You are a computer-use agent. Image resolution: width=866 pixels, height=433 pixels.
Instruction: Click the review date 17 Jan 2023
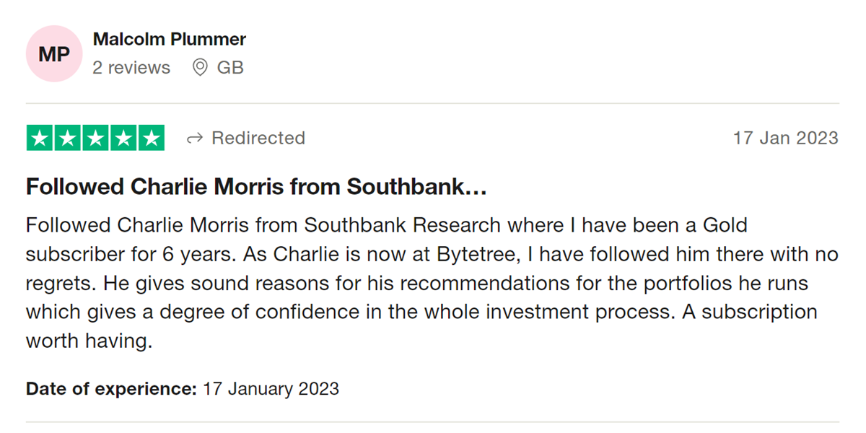785,138
